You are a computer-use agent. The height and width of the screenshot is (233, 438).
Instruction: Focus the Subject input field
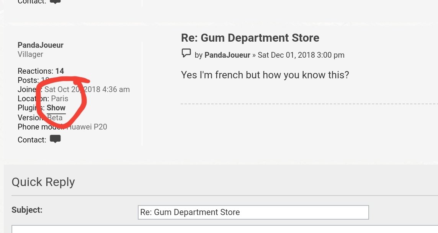[x=253, y=212]
